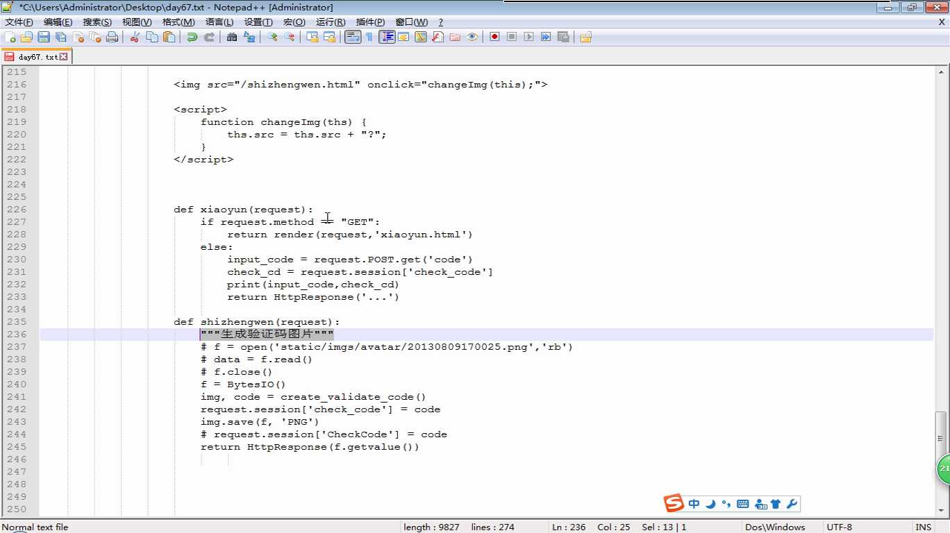Open the 视图(V) menu
950x533 pixels.
click(x=137, y=22)
